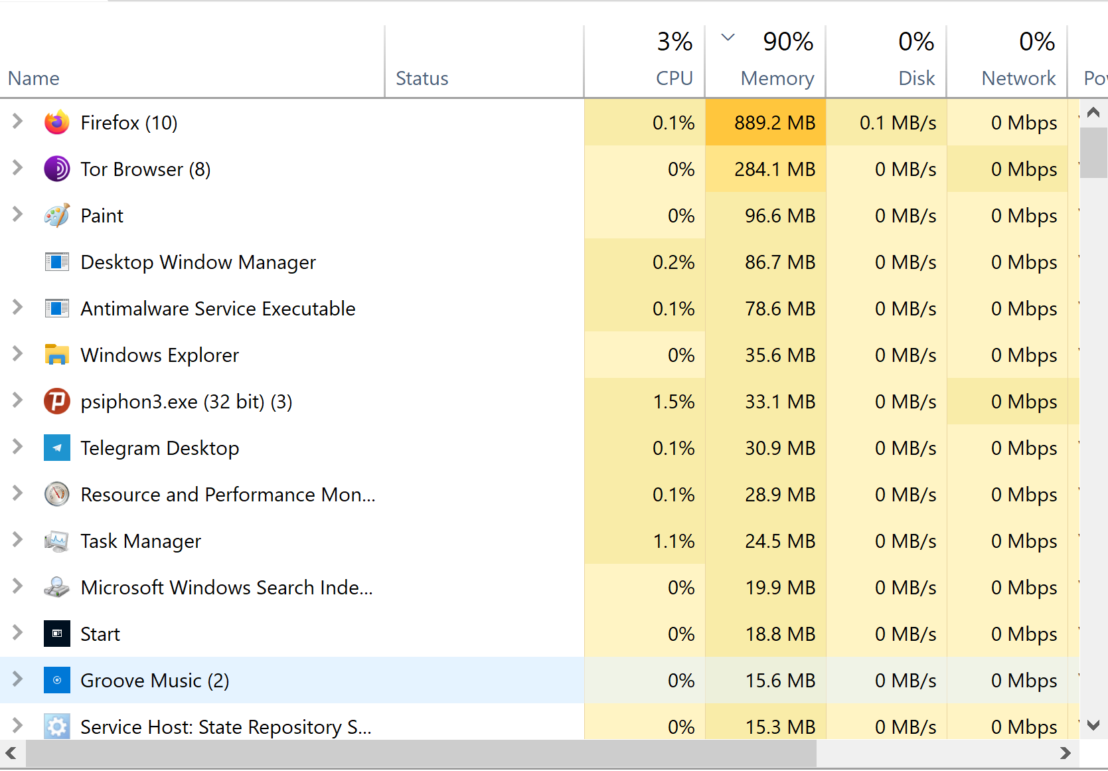The width and height of the screenshot is (1108, 771).
Task: Expand Service Host: State Repository row
Action: coord(18,726)
